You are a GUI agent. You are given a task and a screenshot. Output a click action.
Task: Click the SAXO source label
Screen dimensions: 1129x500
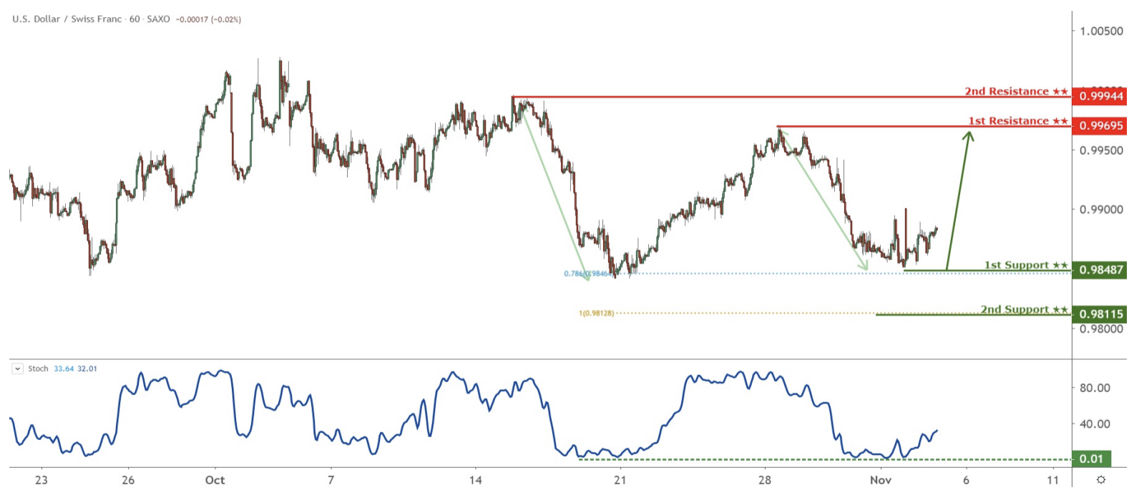pos(158,19)
